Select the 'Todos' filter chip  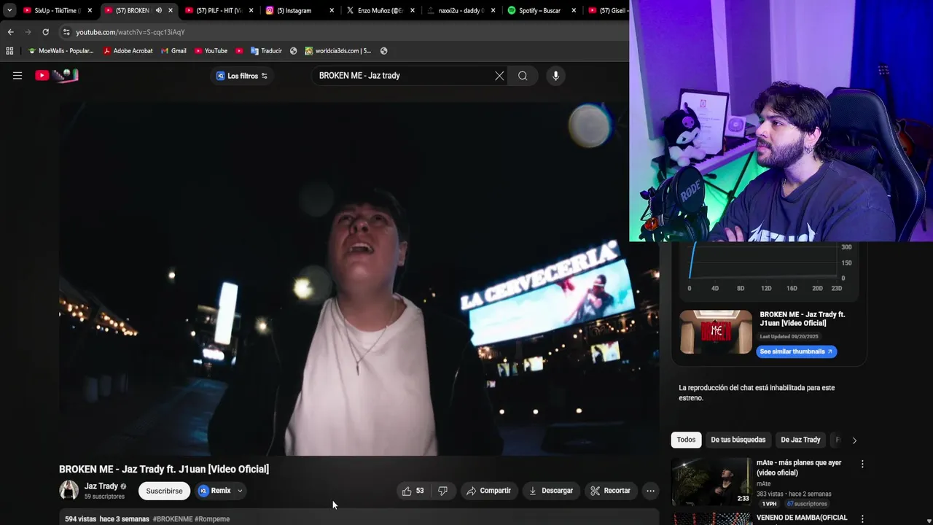pos(686,440)
